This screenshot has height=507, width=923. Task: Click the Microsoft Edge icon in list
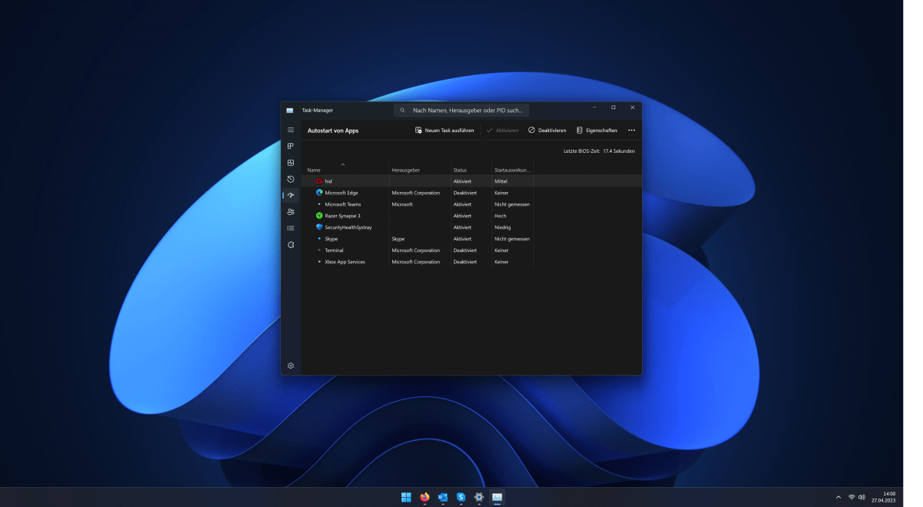coord(319,193)
